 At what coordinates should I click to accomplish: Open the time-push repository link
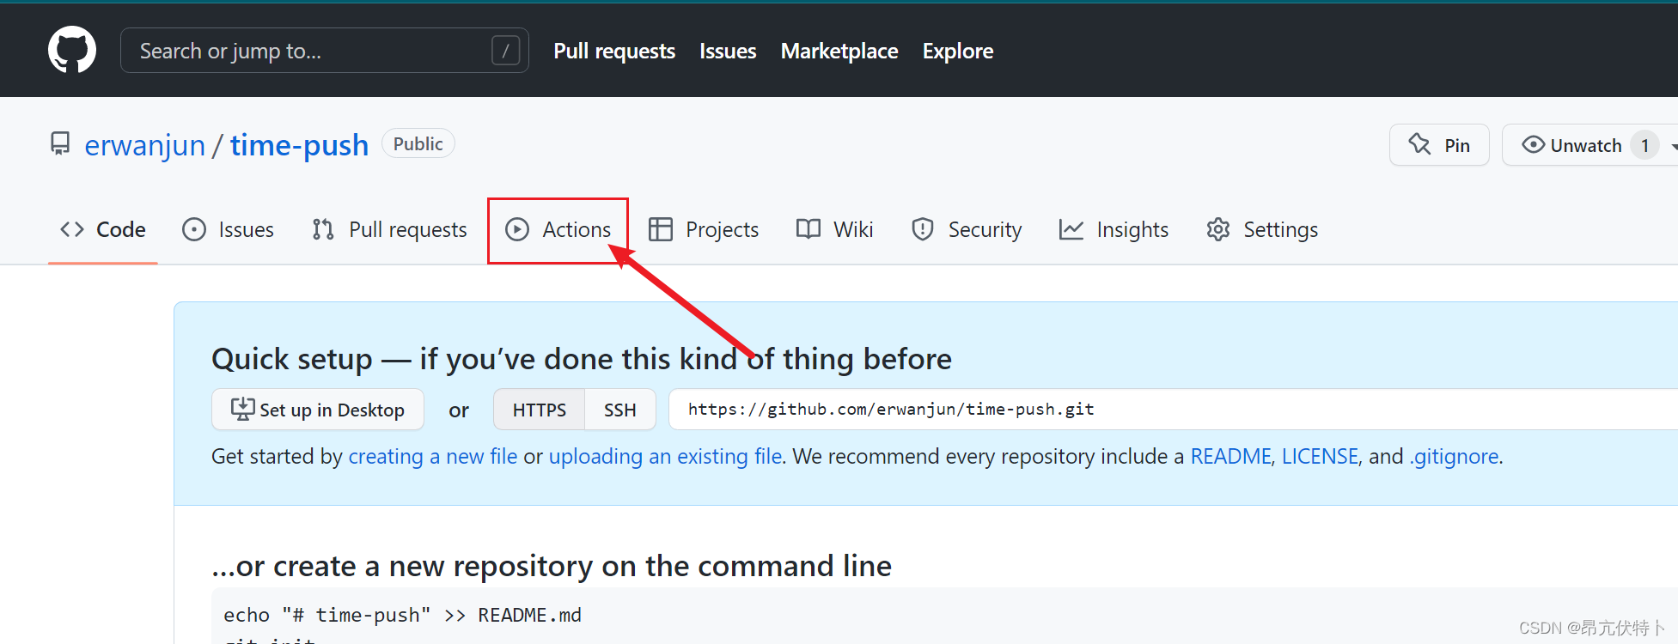coord(299,145)
